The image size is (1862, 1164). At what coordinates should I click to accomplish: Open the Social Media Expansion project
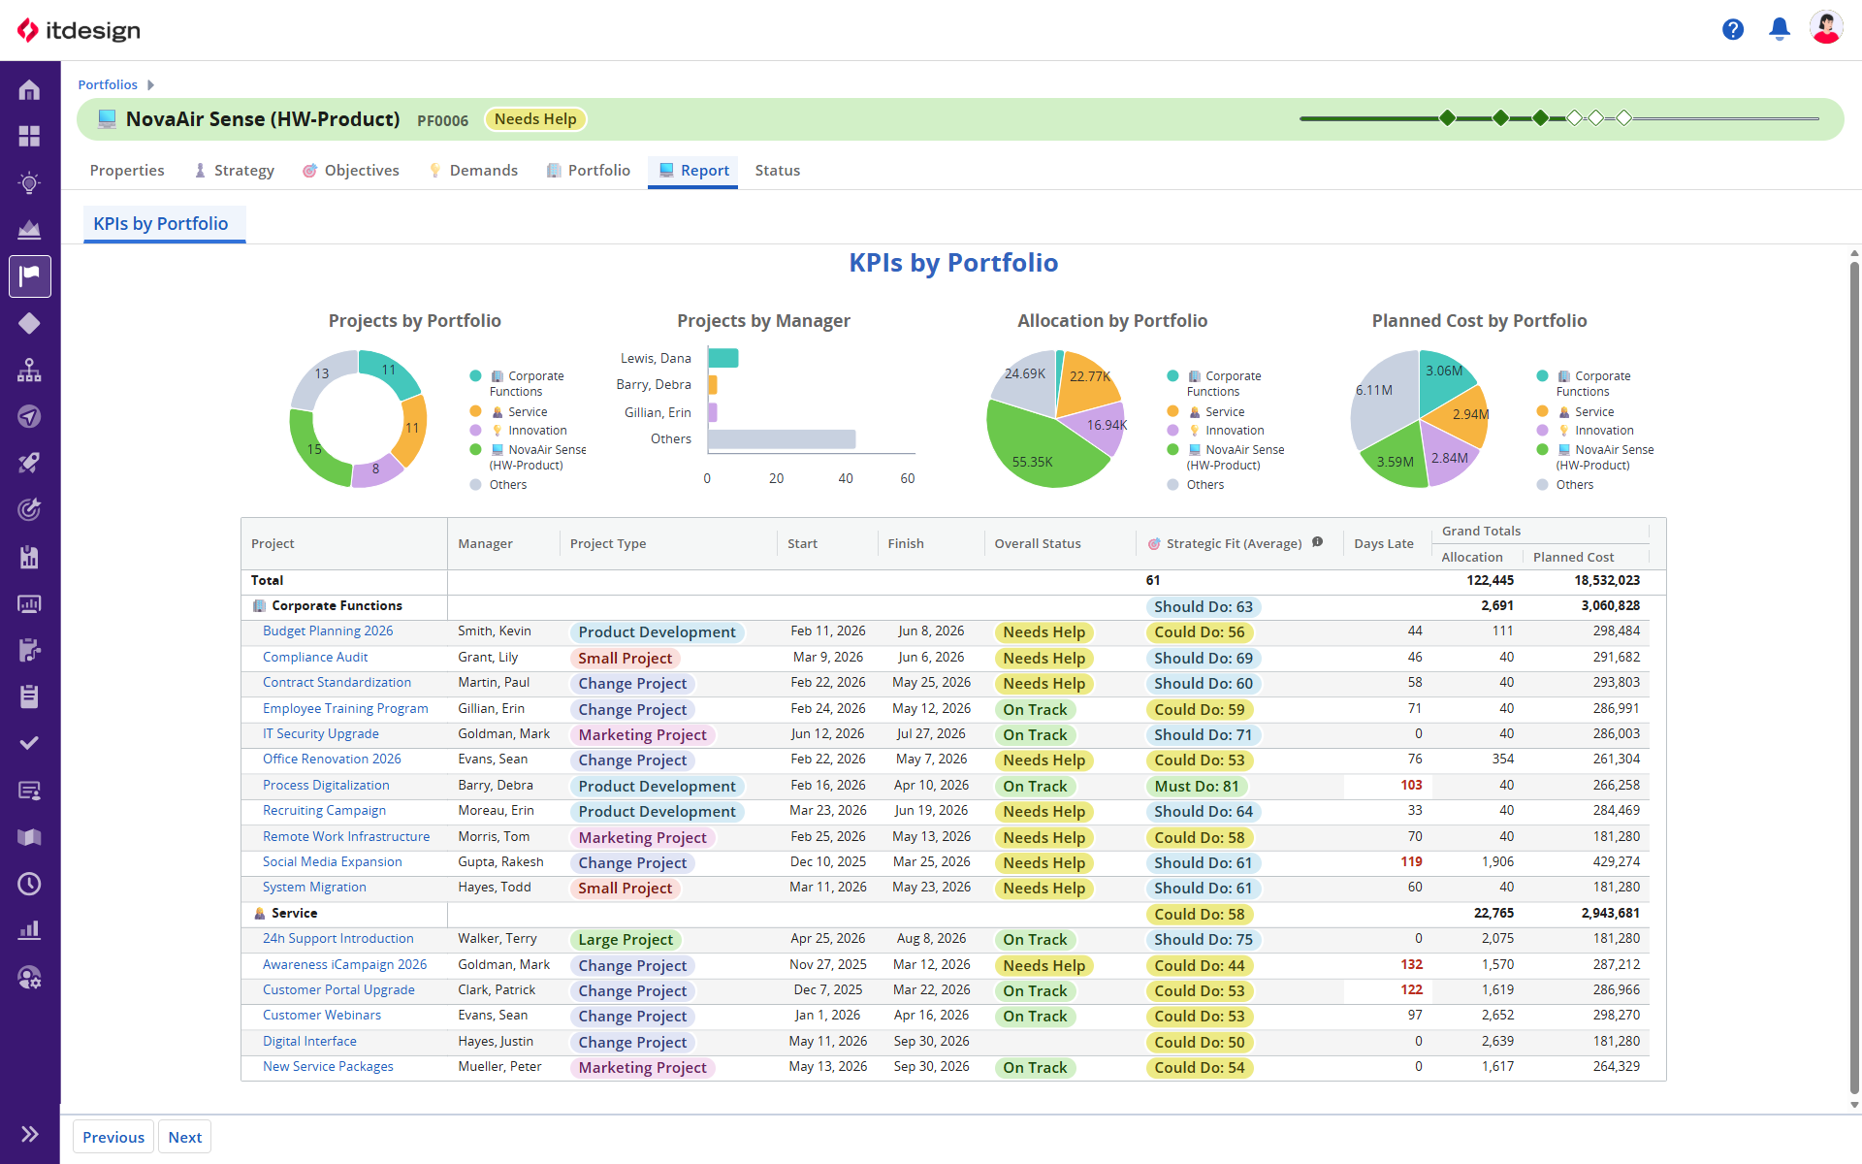click(333, 862)
